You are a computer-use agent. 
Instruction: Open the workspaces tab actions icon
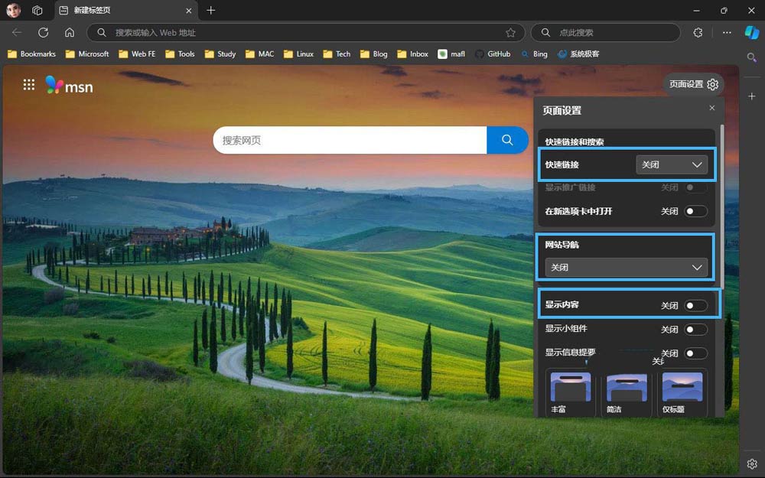(x=37, y=10)
